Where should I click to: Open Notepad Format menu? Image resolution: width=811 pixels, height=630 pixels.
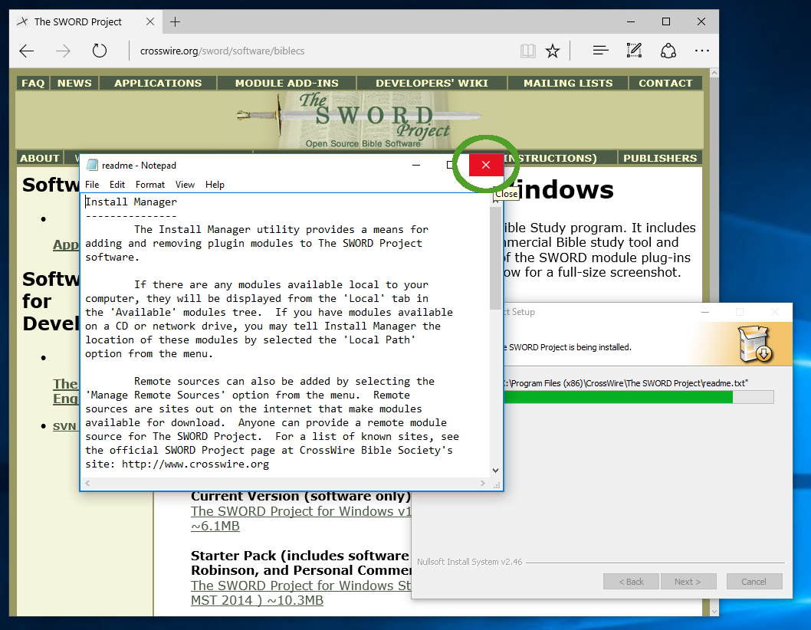[150, 185]
